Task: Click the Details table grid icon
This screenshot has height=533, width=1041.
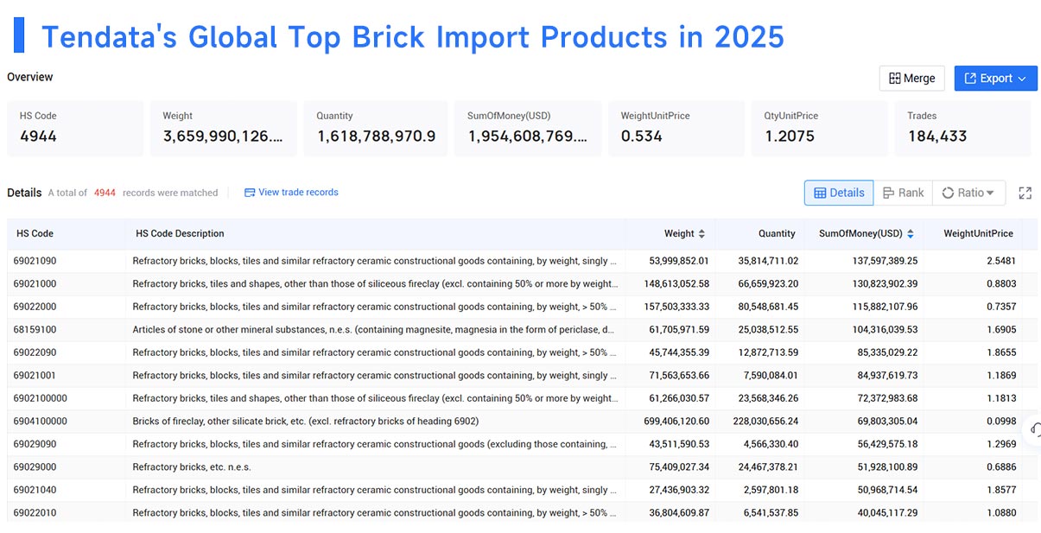Action: point(820,193)
